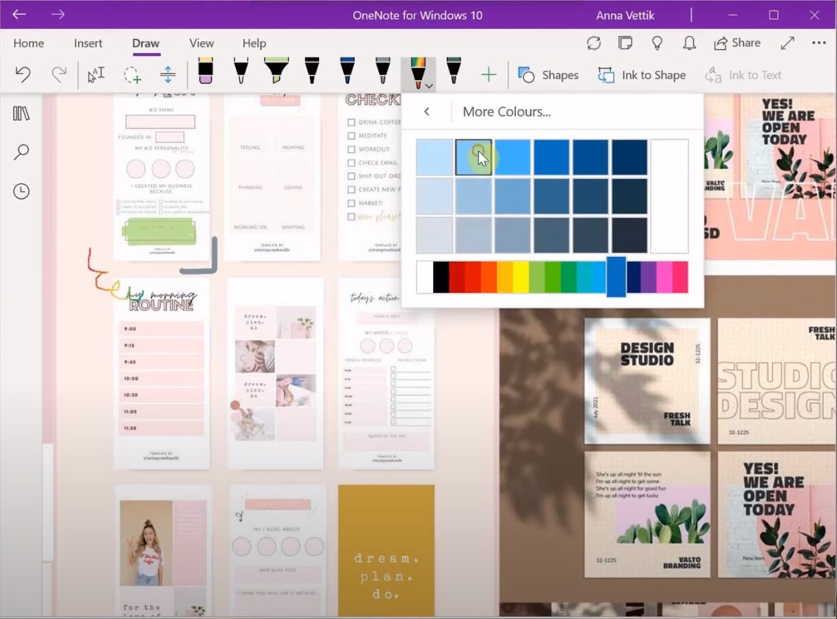837x619 pixels.
Task: Select yellow on the hue strip
Action: (x=521, y=277)
